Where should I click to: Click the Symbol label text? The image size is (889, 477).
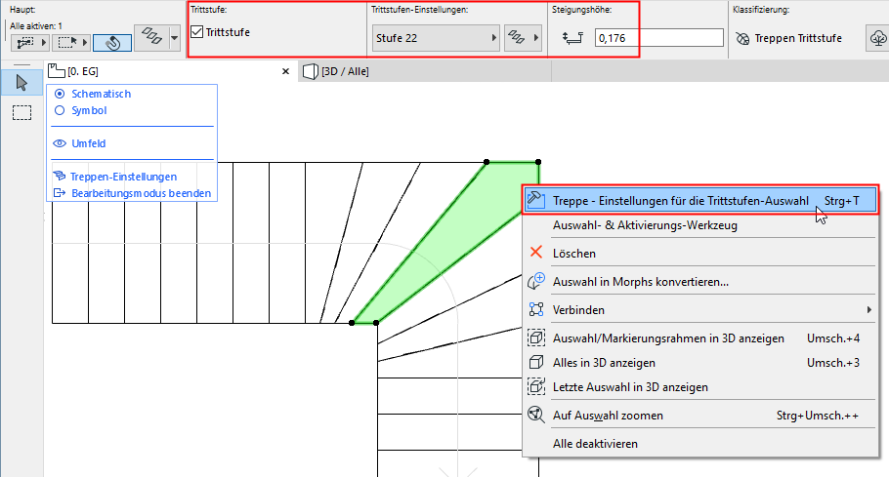tap(89, 110)
